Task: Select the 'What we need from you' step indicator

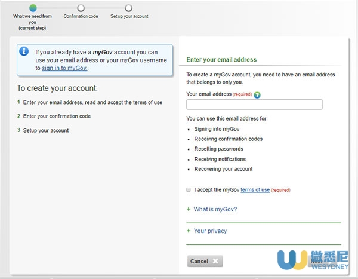Action: click(x=33, y=8)
